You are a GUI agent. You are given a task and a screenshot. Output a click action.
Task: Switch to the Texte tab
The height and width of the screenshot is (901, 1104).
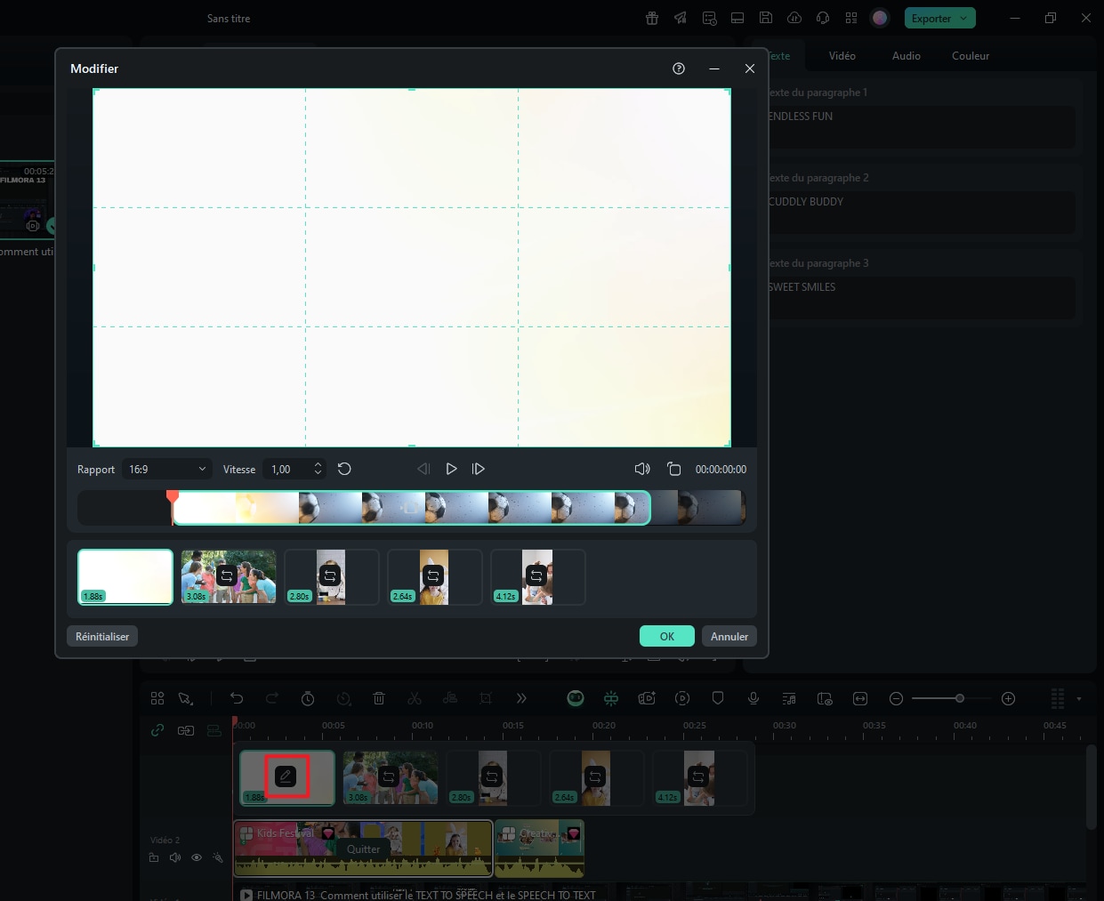(779, 55)
